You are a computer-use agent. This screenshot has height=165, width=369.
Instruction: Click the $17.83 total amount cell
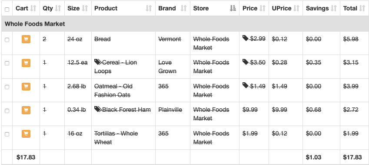pos(352,157)
